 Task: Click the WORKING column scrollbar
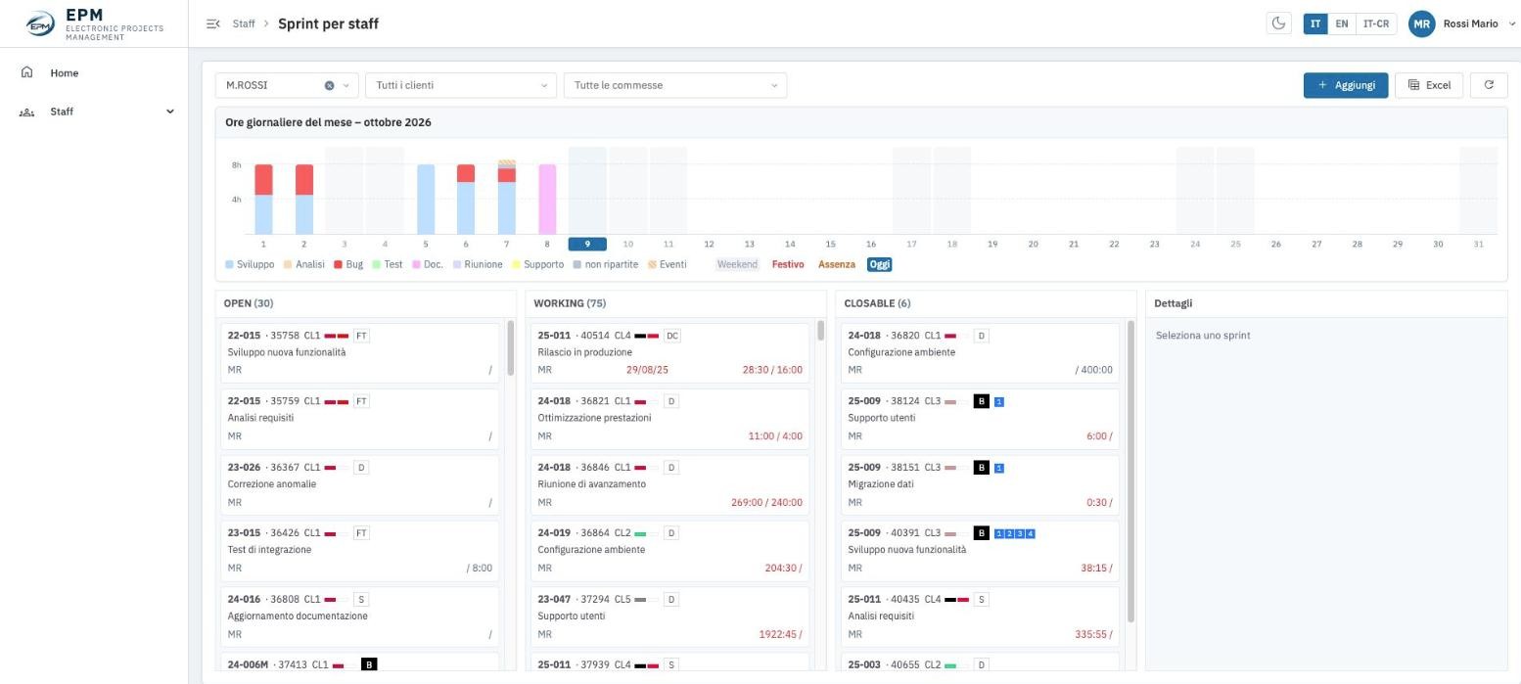(820, 331)
